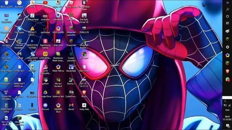Open the JoyToKey desktop shortcut
Image resolution: width=232 pixels, height=130 pixels.
coord(7,43)
